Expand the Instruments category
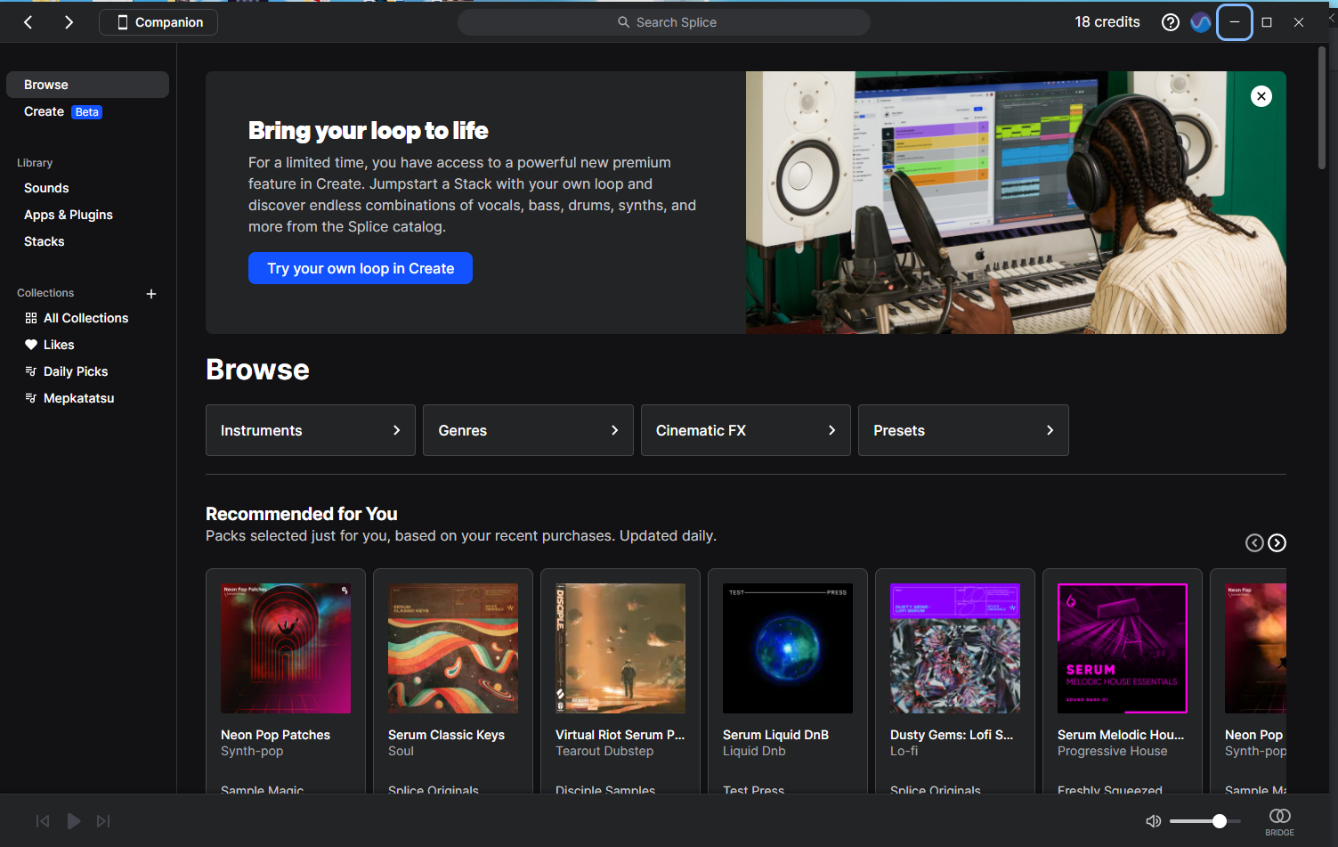The width and height of the screenshot is (1338, 847). point(311,430)
